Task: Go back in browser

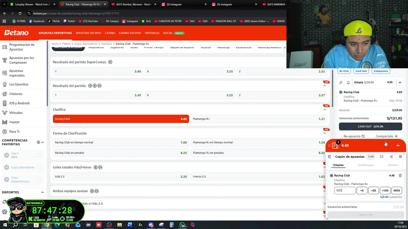Action: (x=4, y=13)
